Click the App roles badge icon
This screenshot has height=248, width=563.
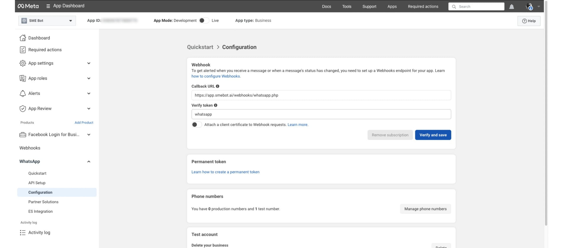point(23,78)
